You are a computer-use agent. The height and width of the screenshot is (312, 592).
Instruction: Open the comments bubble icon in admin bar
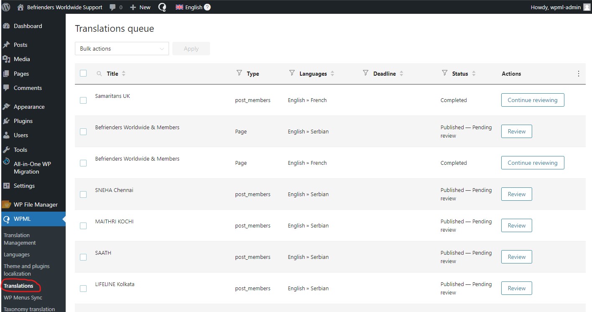tap(113, 7)
